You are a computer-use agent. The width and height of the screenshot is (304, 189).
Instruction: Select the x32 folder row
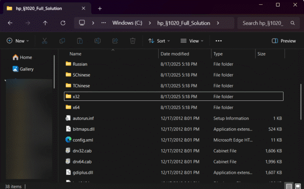(x=173, y=96)
